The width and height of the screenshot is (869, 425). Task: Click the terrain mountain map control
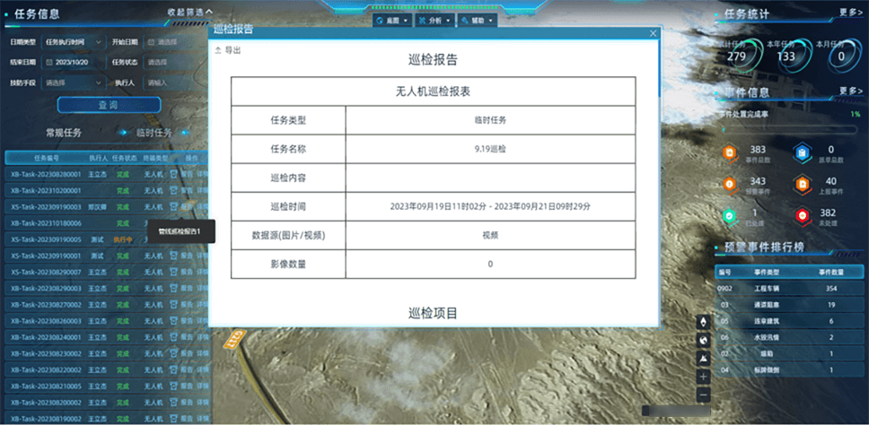[703, 359]
